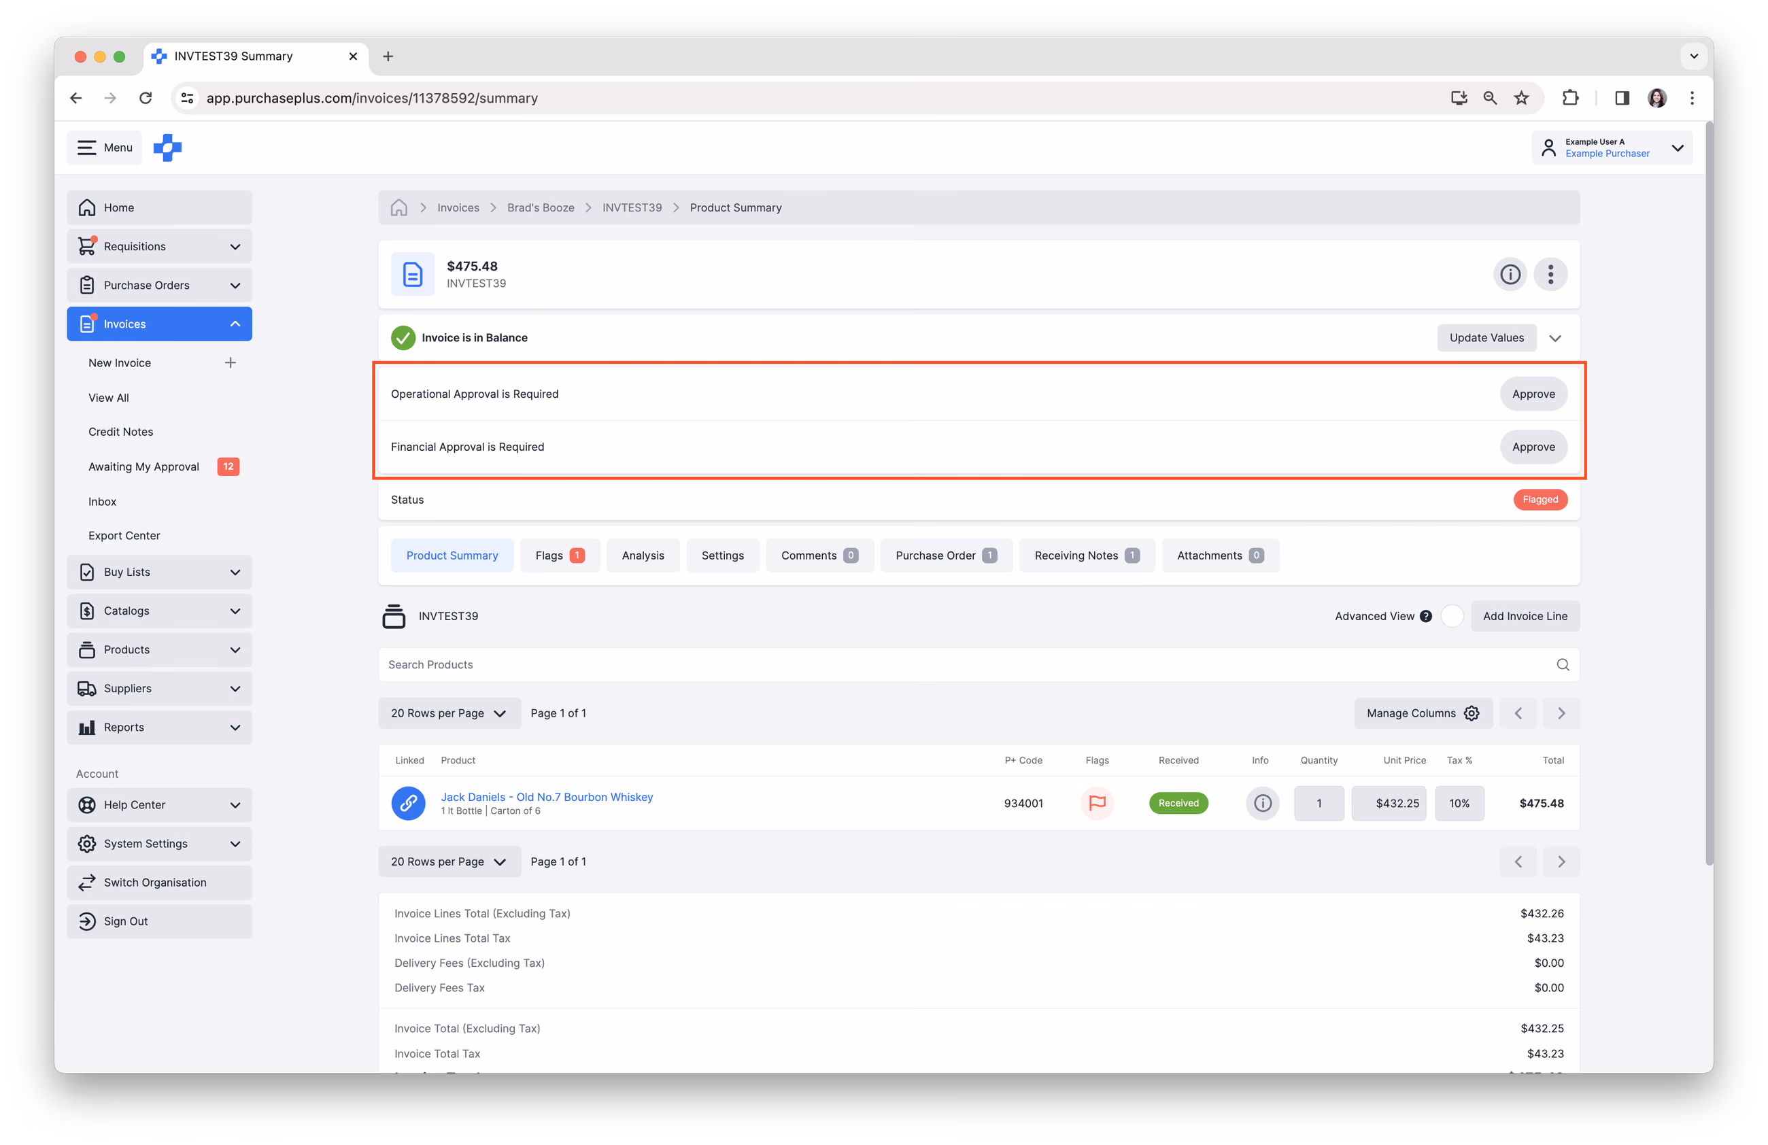Open Jack Daniels Old No.7 product link
Screen dimensions: 1768x1145
pyautogui.click(x=547, y=798)
